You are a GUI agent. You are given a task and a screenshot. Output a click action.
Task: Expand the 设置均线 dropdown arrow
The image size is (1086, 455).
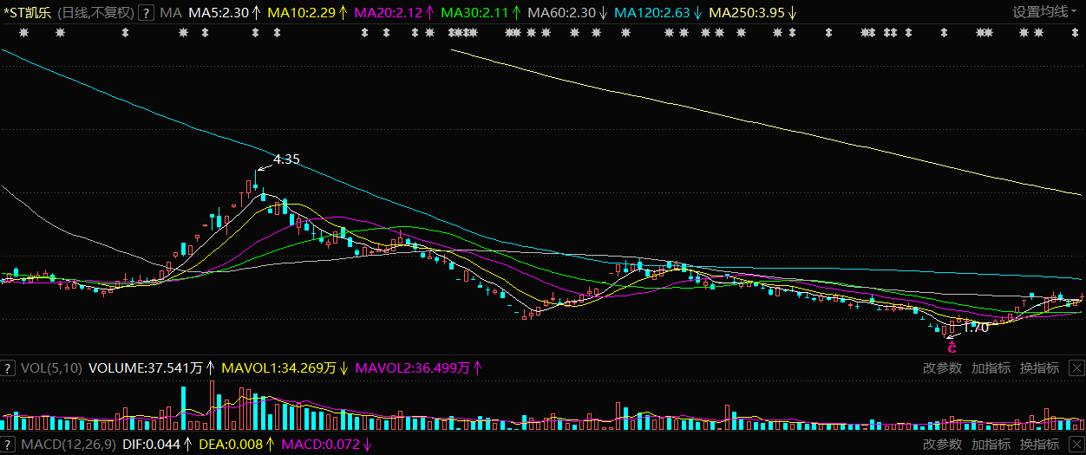[1076, 12]
